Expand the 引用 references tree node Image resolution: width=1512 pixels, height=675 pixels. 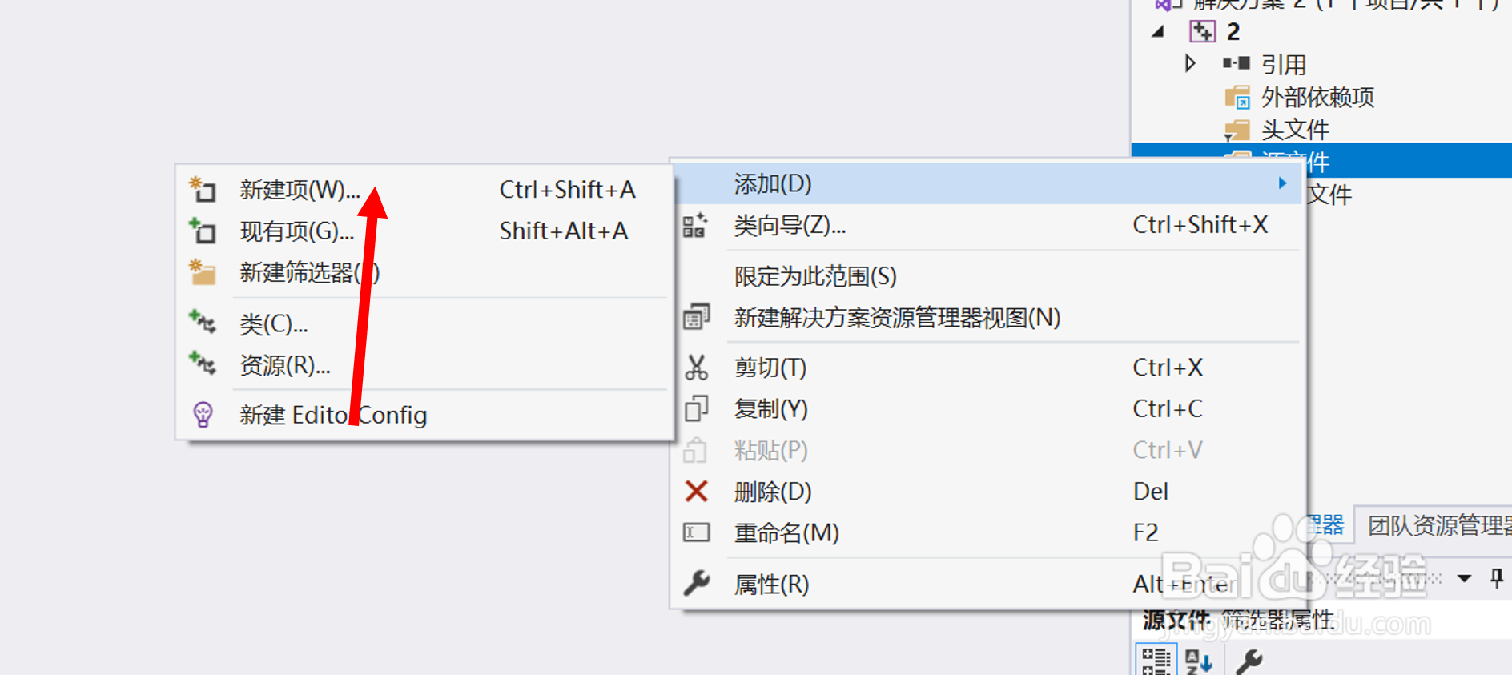1190,63
